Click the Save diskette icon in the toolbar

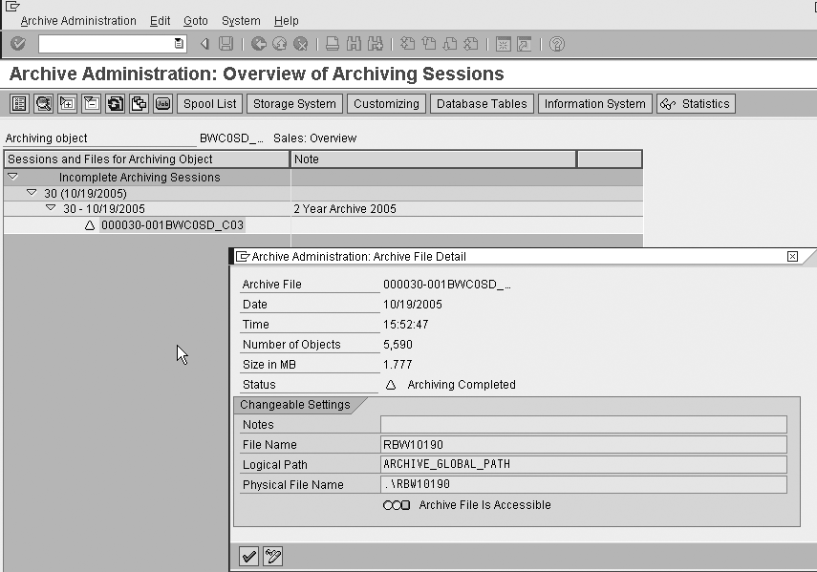tap(226, 44)
